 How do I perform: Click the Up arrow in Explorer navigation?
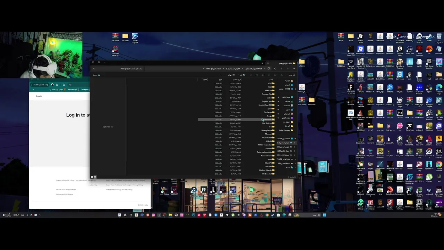(x=281, y=68)
